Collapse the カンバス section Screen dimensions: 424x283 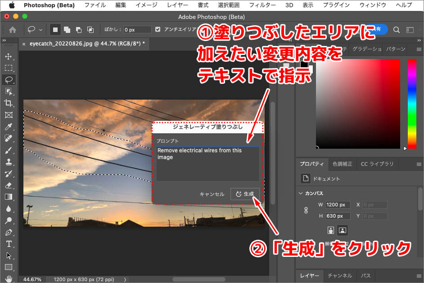click(301, 193)
